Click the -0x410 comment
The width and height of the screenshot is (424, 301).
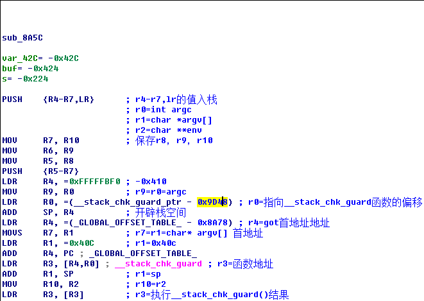tap(151, 182)
